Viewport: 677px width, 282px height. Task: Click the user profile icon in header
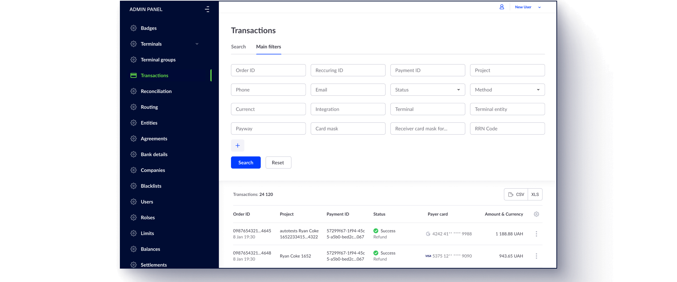[x=502, y=7]
